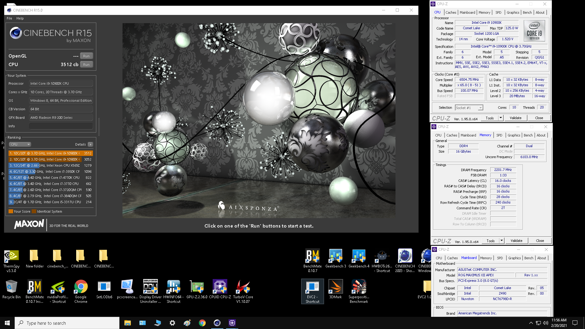This screenshot has height=329, width=585.
Task: Open 3DMark desktop icon
Action: click(x=335, y=289)
